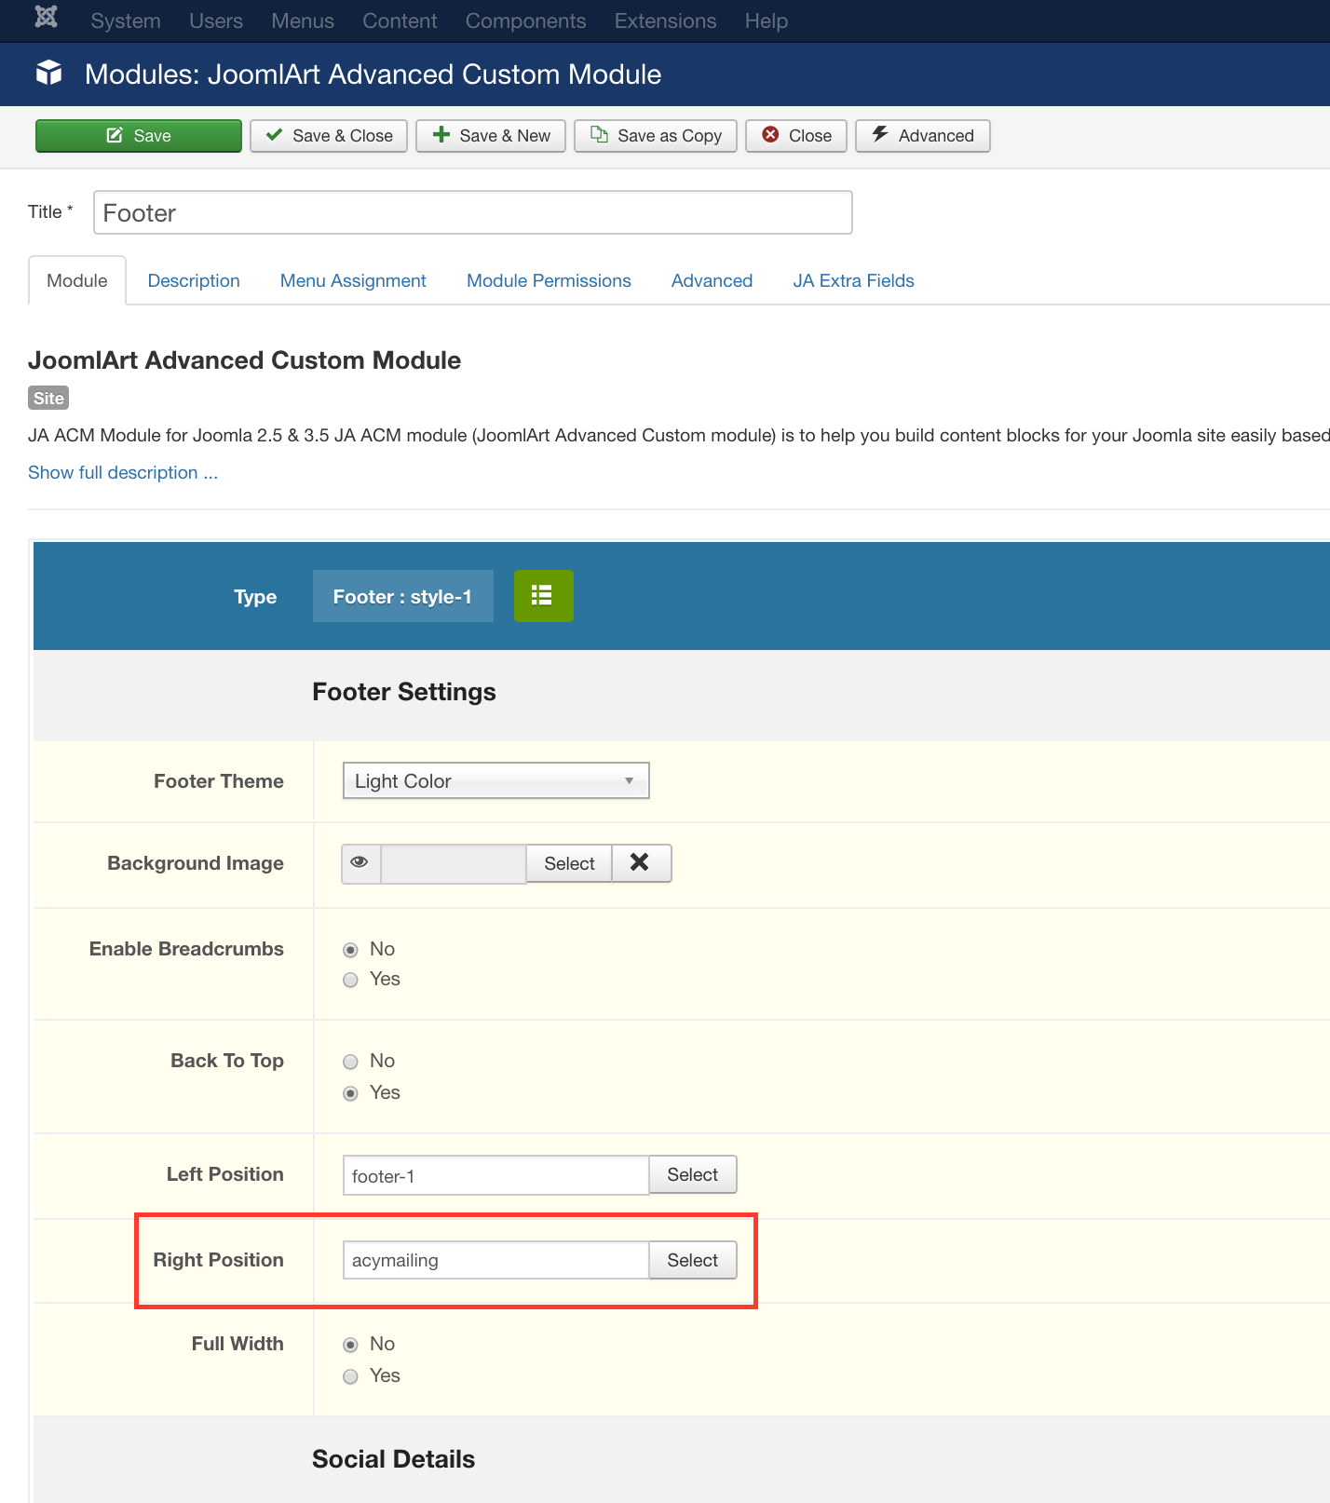Select No for Back To Top

351,1062
